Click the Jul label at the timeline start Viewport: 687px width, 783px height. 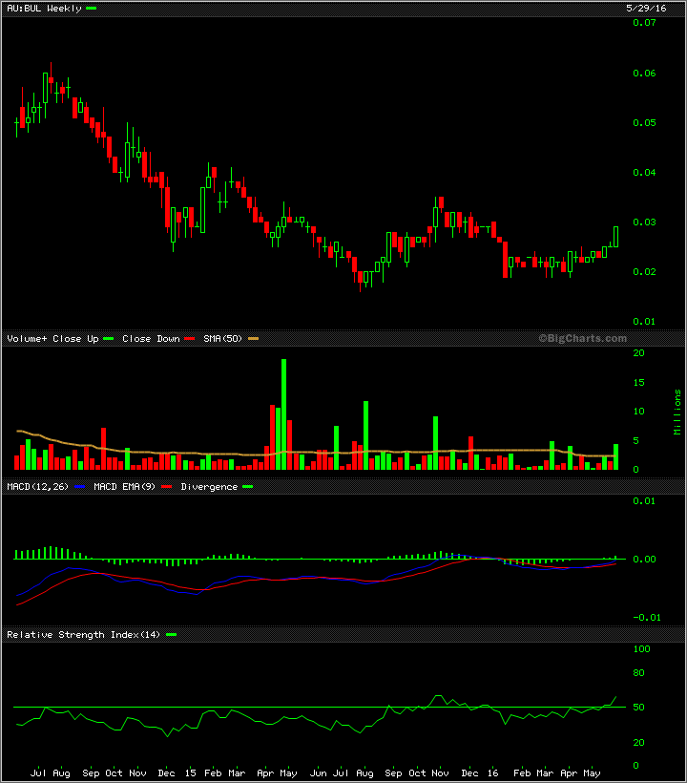38,773
